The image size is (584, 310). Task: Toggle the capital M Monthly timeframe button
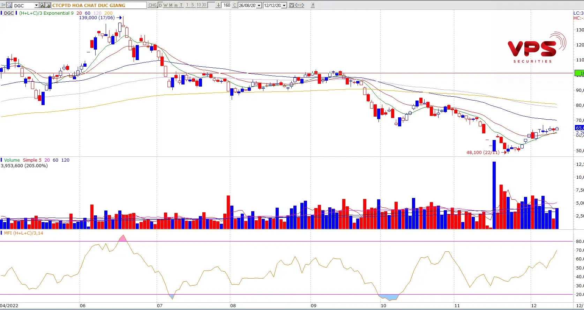point(171,5)
